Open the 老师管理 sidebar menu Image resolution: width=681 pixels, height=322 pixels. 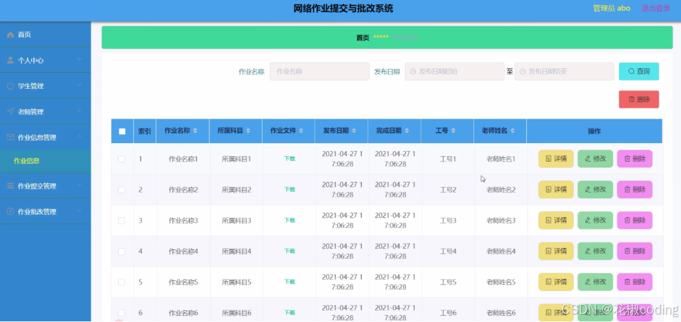point(45,112)
